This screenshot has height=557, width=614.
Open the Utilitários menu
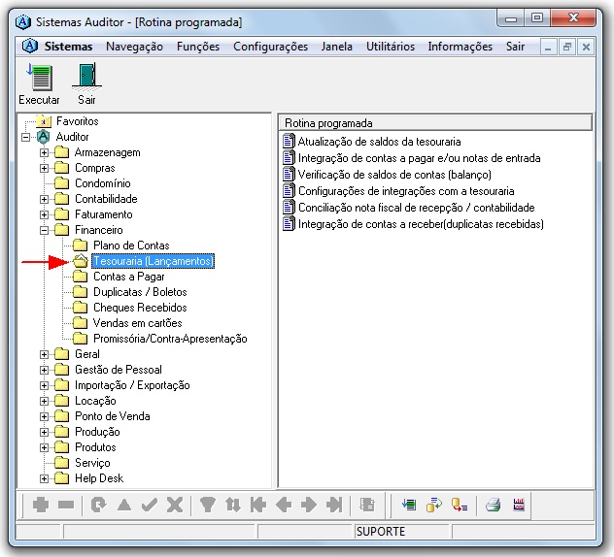[x=391, y=47]
